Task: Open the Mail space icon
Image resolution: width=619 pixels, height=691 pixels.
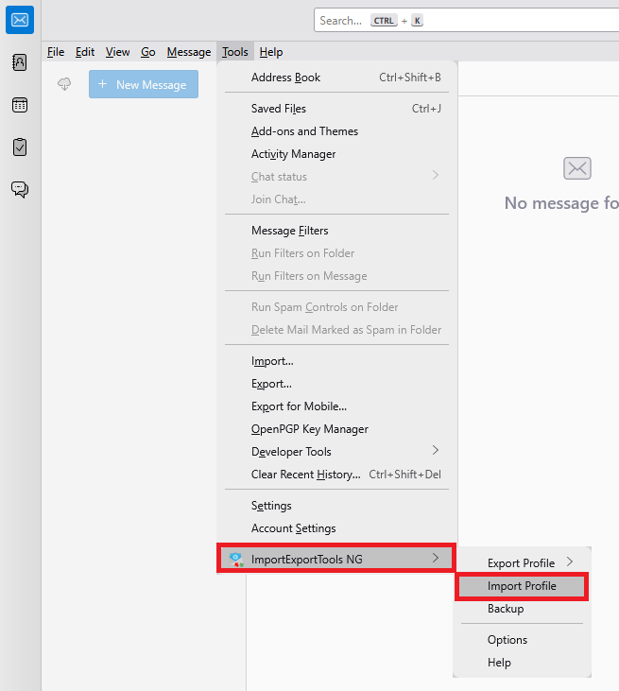Action: [20, 20]
